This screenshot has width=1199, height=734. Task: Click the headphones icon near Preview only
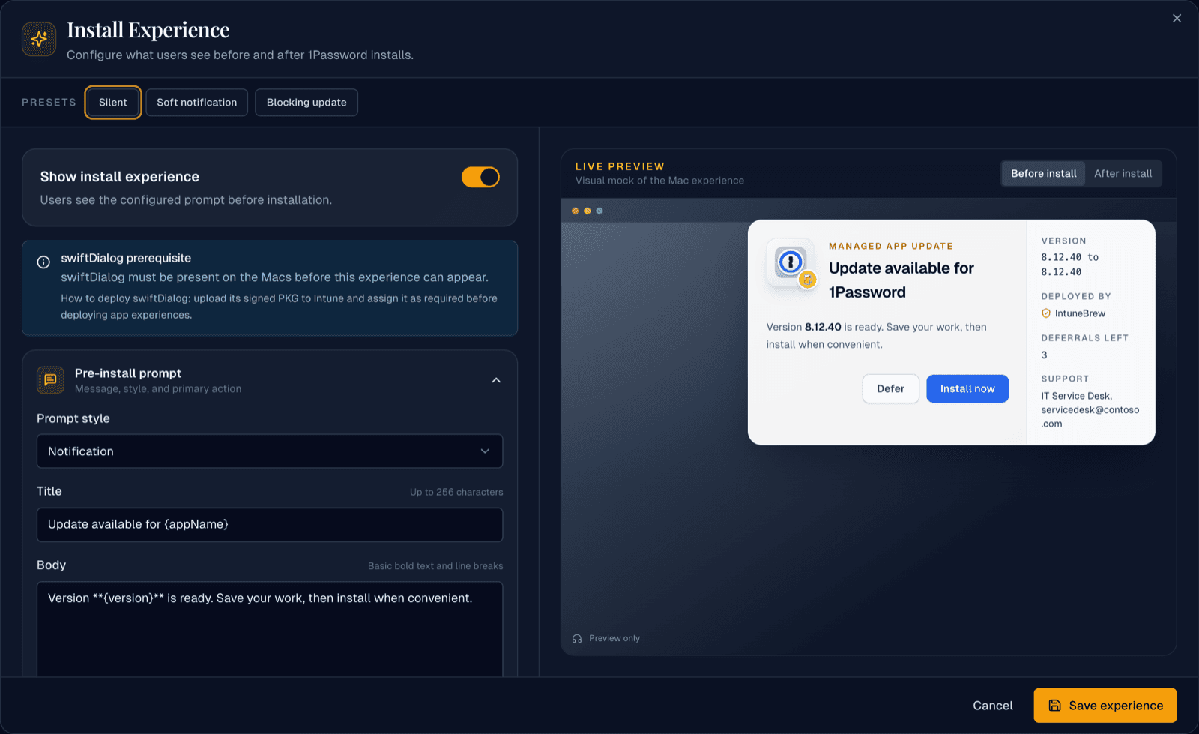point(577,639)
